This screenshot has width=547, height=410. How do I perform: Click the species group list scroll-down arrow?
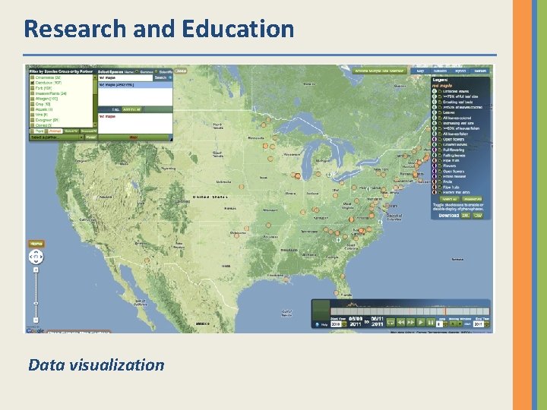point(95,125)
